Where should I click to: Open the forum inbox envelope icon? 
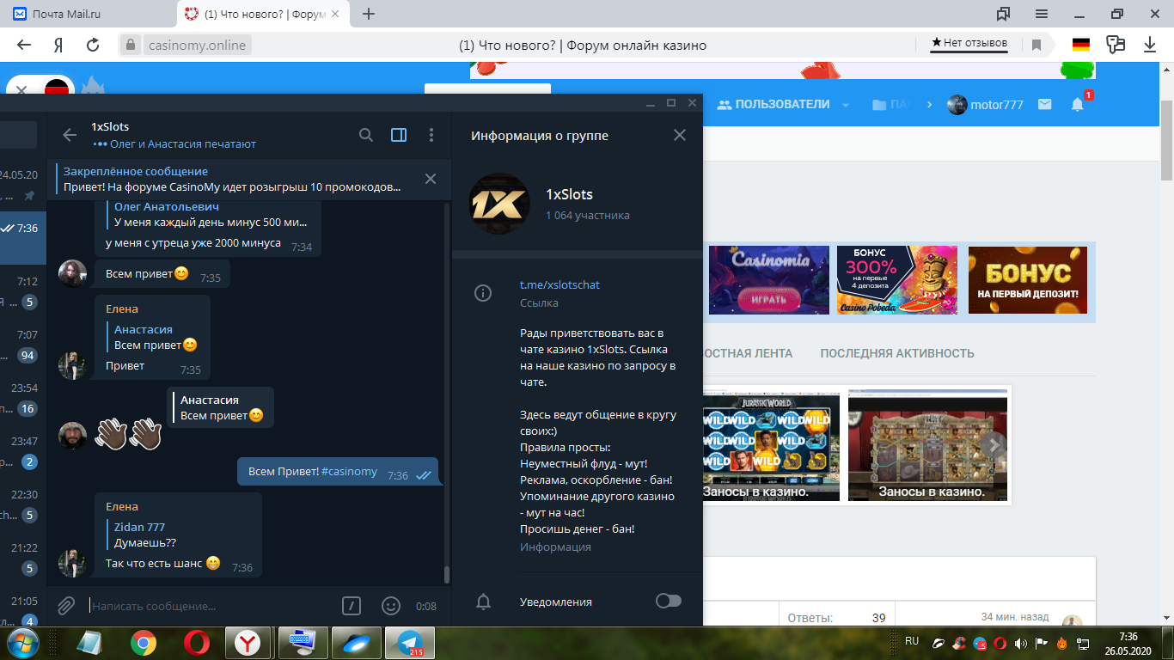(x=1044, y=105)
